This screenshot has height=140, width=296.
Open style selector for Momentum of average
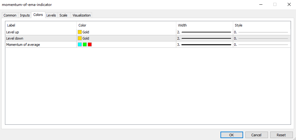point(262,45)
